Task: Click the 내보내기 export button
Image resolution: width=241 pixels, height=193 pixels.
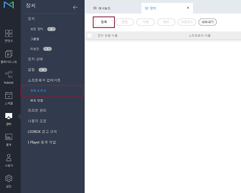Action: 208,22
